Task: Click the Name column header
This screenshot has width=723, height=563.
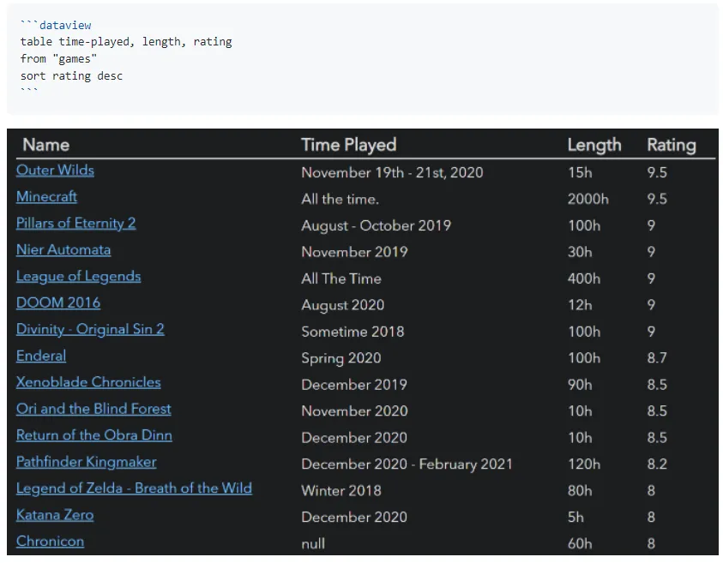Action: [x=45, y=145]
